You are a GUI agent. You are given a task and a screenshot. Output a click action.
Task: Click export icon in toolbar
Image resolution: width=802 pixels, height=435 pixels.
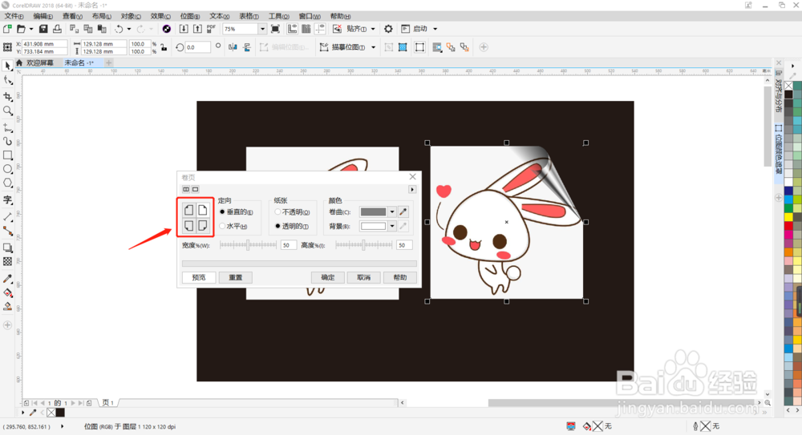[197, 29]
